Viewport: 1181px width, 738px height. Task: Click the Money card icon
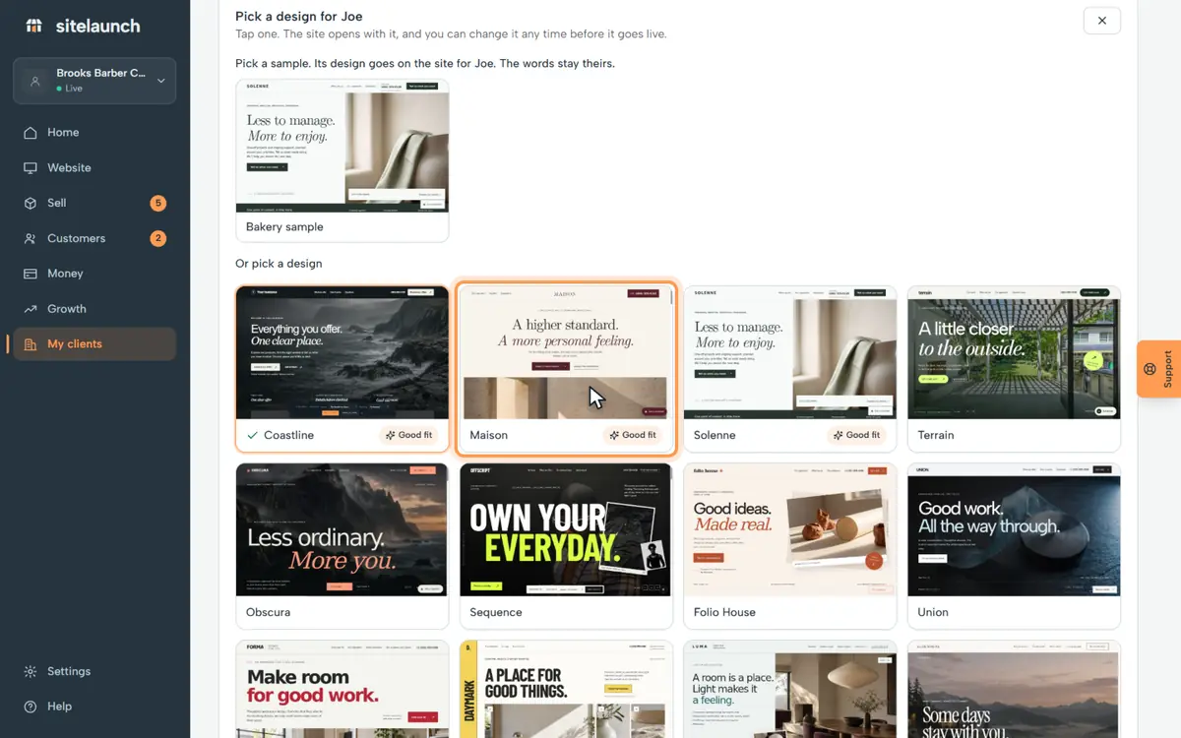[31, 274]
